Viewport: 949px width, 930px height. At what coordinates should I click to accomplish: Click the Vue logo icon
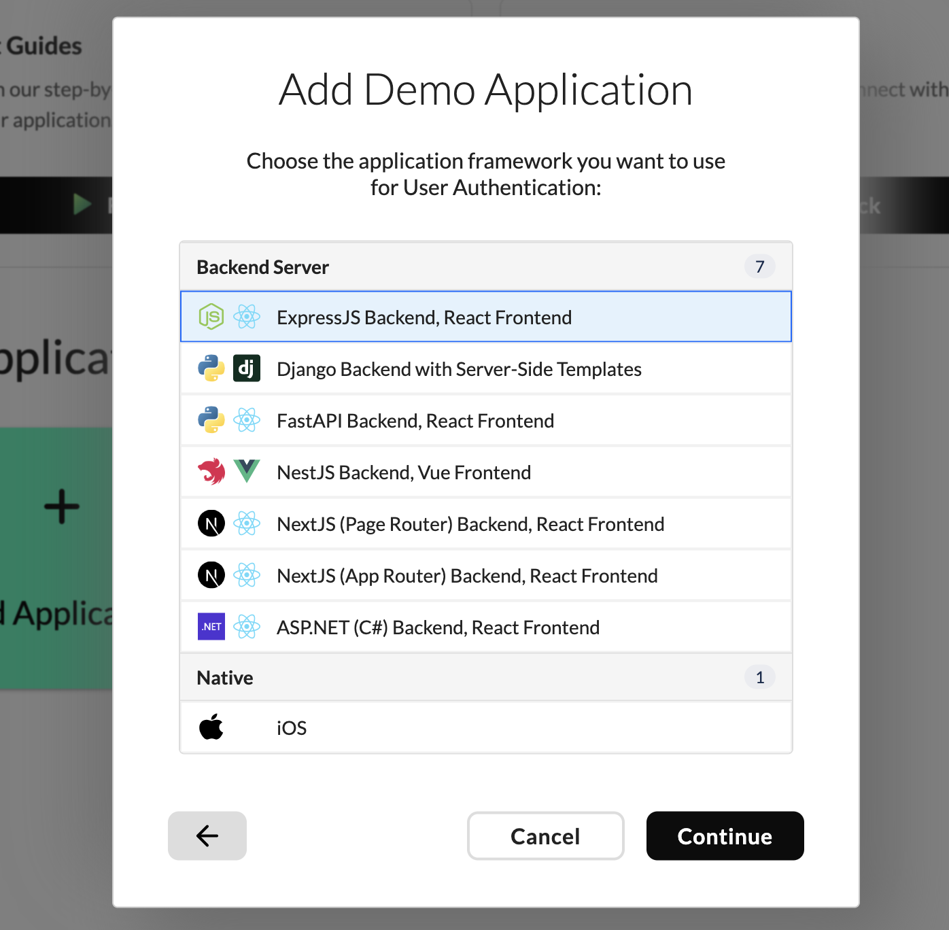point(247,472)
